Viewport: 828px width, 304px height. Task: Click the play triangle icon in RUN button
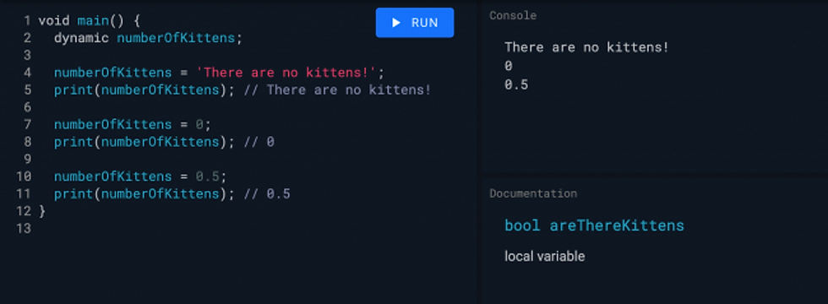(395, 23)
